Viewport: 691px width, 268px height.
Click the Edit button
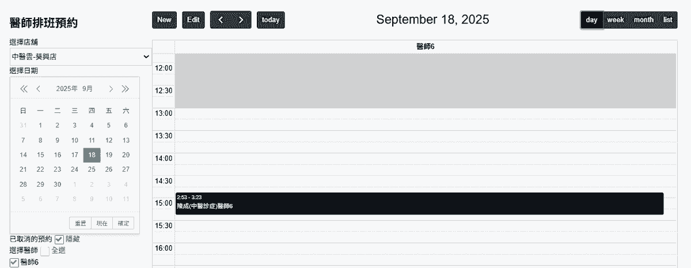(x=193, y=20)
